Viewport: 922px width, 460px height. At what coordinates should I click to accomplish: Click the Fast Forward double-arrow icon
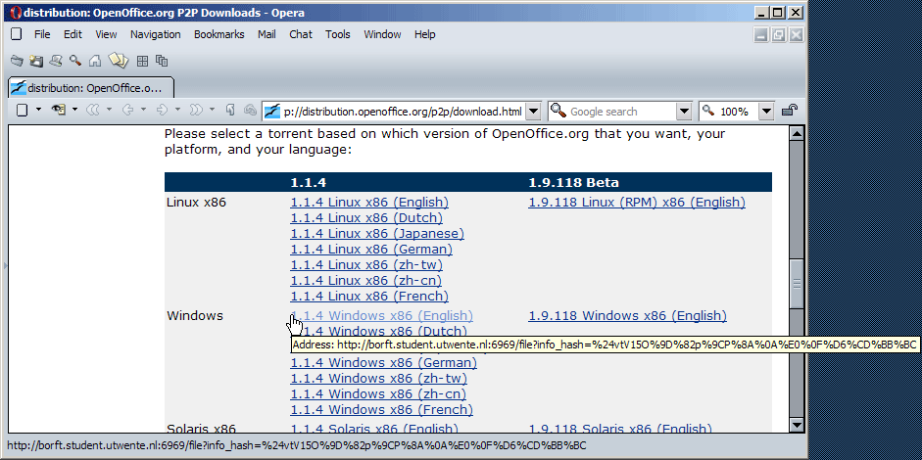click(196, 110)
